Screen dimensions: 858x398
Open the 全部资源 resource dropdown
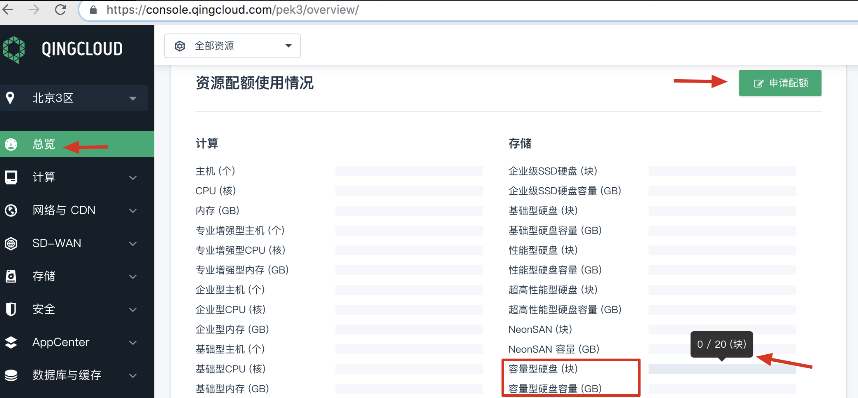(x=232, y=46)
